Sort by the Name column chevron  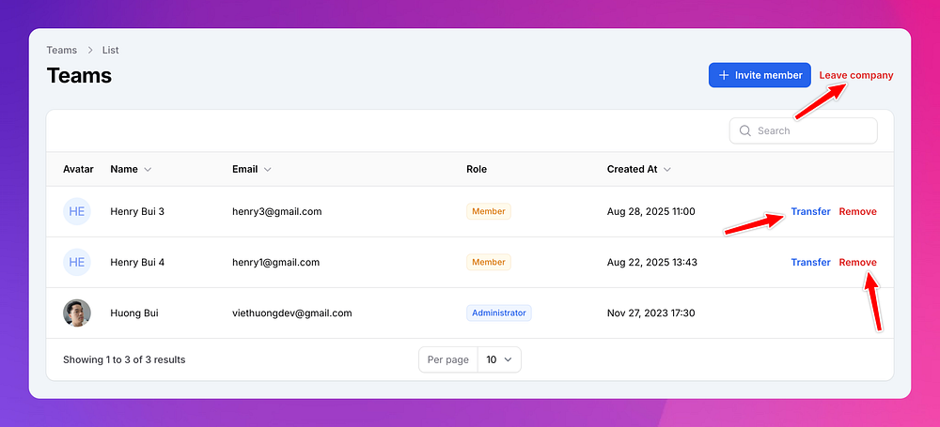click(x=148, y=170)
